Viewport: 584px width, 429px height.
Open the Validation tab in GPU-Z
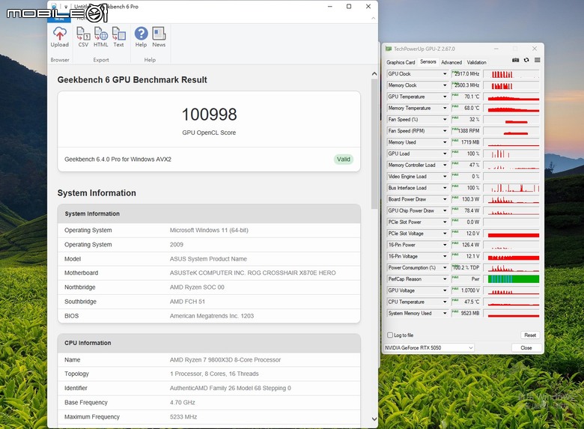tap(476, 62)
